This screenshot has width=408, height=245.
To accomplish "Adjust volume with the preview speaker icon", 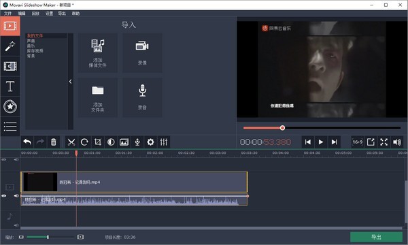I will [397, 142].
